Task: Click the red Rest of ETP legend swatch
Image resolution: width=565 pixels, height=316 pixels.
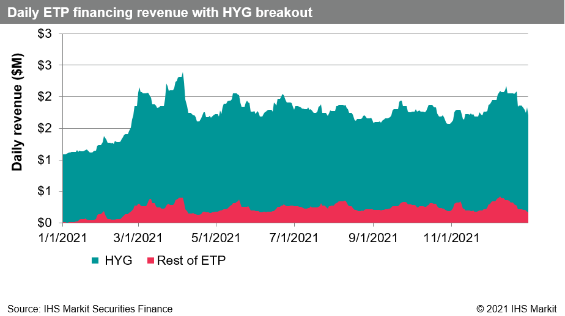Action: point(149,261)
